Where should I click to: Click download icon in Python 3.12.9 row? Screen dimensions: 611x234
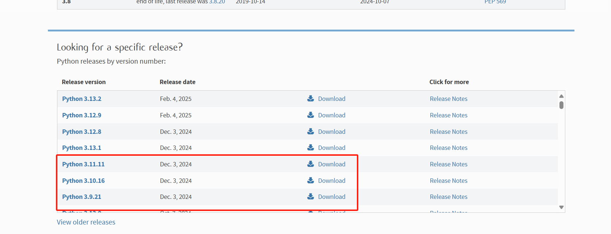(x=310, y=115)
